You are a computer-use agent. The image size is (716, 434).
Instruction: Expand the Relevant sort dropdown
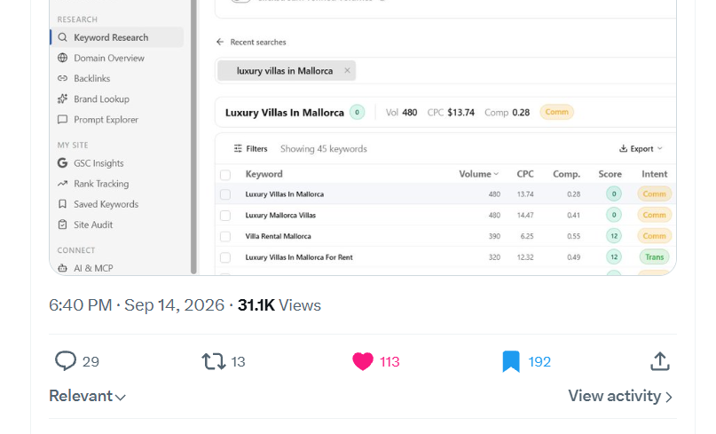pos(87,396)
